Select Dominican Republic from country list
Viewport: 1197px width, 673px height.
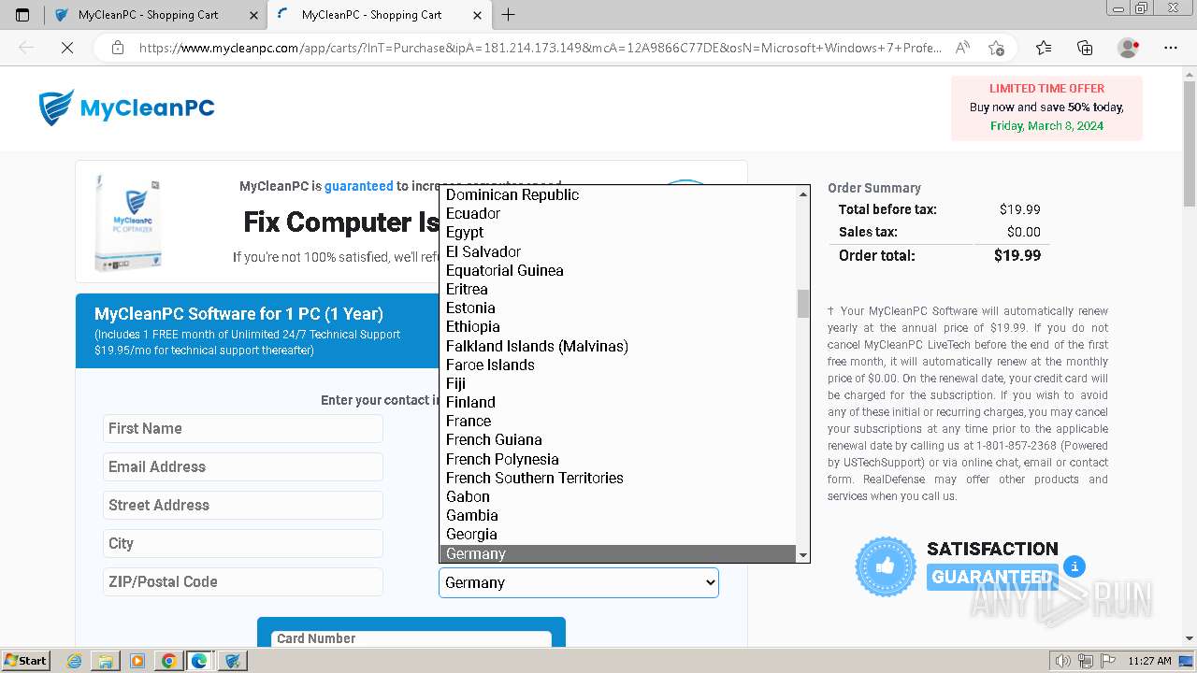point(617,194)
